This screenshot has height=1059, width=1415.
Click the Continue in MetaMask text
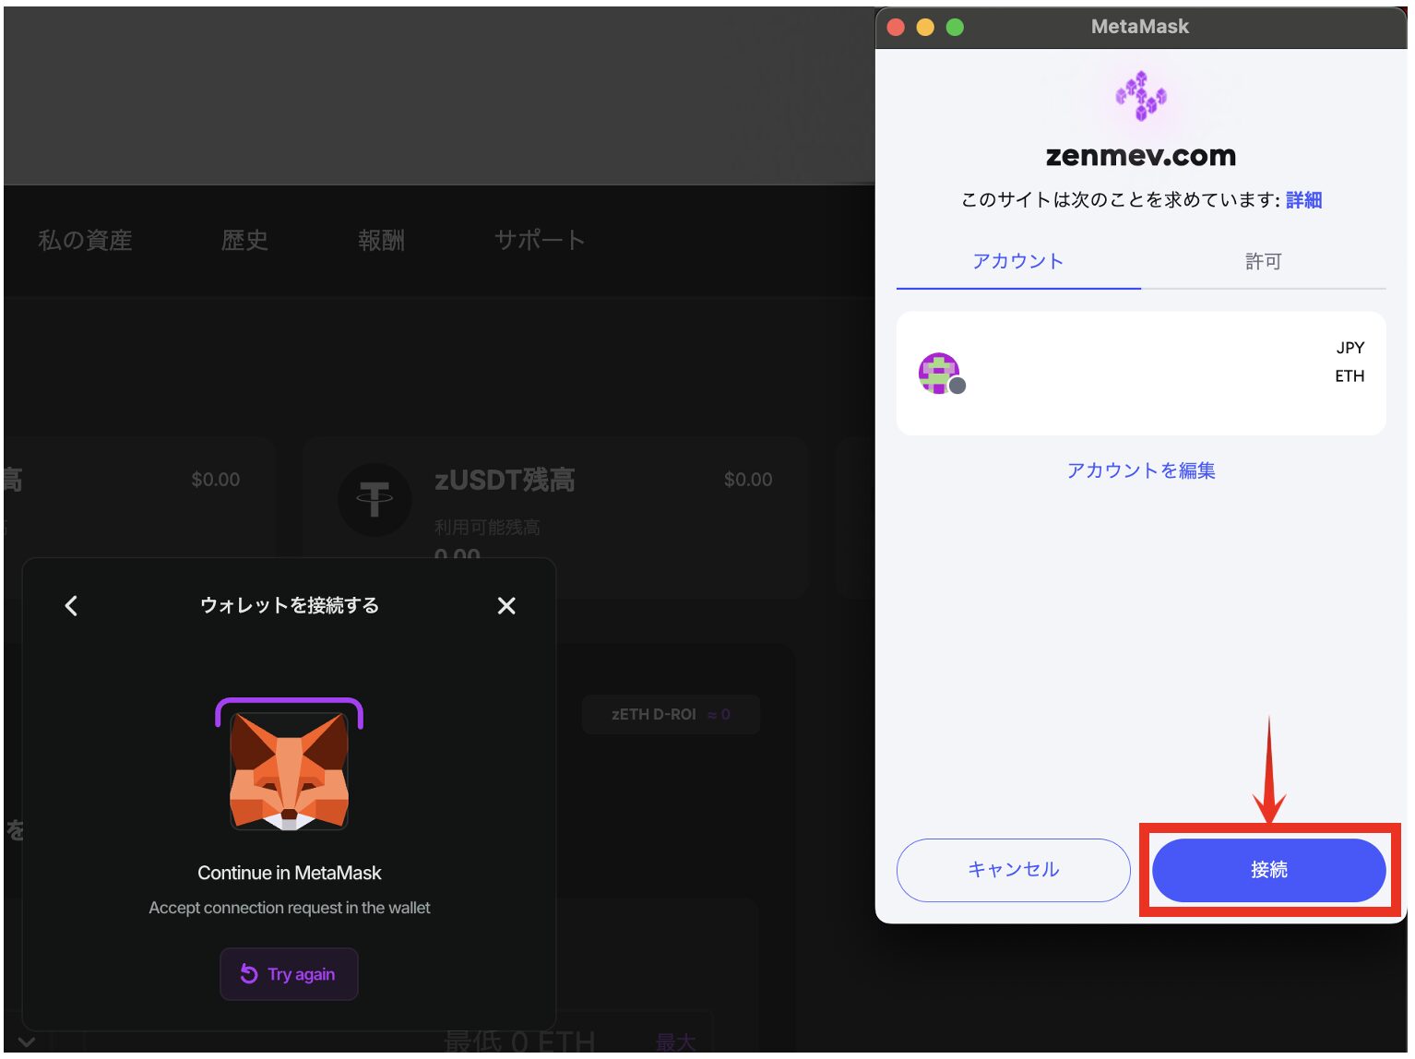(289, 874)
